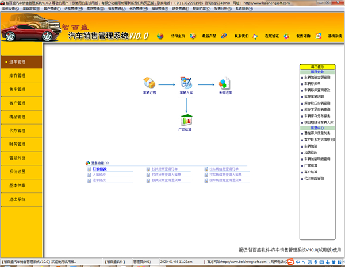Select 进车管理 in the left sidebar
Image resolution: width=345 pixels, height=267 pixels.
(22, 62)
